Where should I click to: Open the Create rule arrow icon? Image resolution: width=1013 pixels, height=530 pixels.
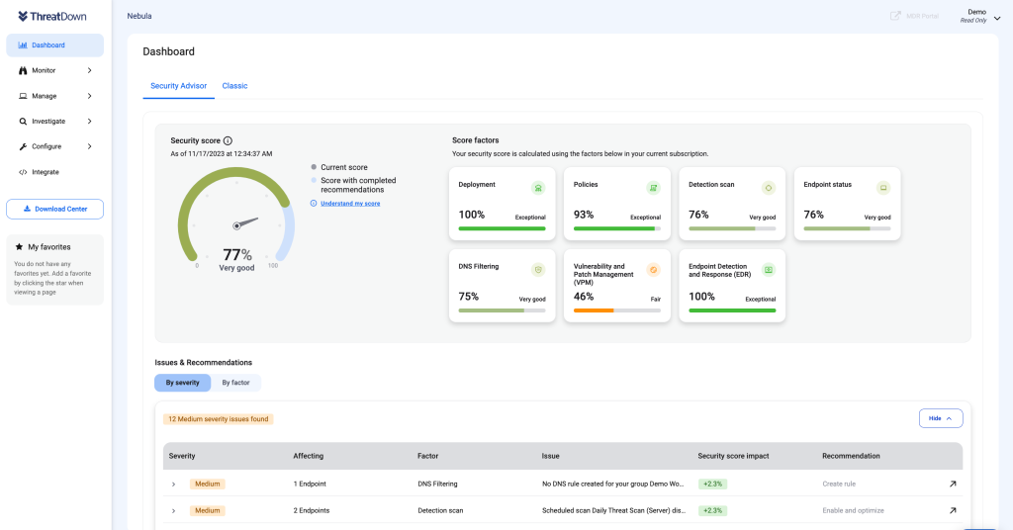pos(953,484)
